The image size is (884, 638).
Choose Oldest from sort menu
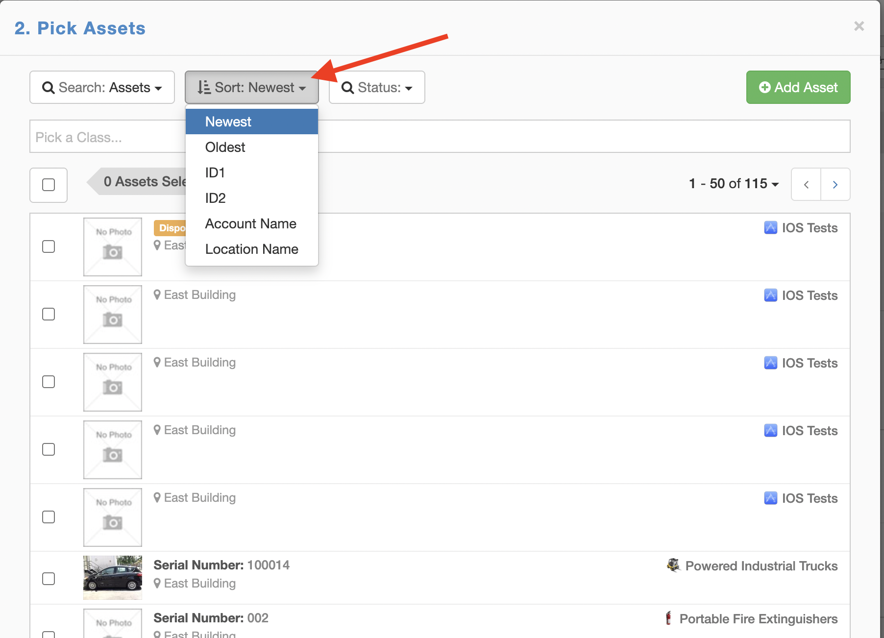252,147
